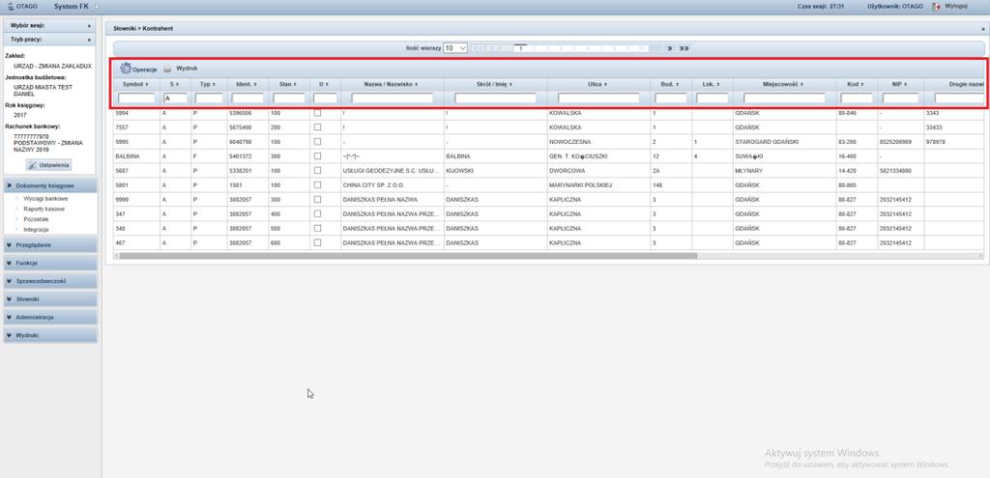Viewport: 990px width, 478px height.
Task: Open Integracja menu item
Action: click(36, 230)
